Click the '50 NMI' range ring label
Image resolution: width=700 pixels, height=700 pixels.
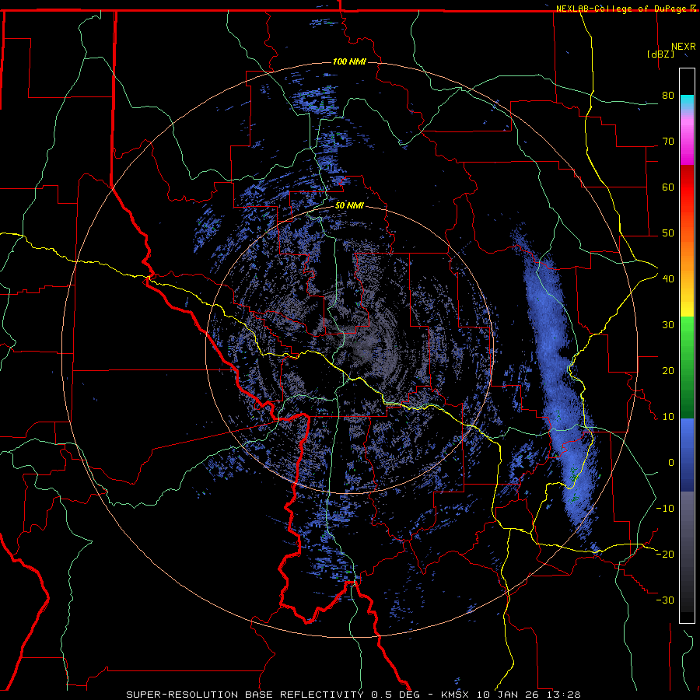[349, 206]
